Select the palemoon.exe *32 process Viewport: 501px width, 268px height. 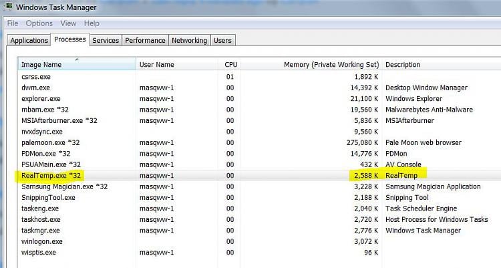pyautogui.click(x=51, y=142)
